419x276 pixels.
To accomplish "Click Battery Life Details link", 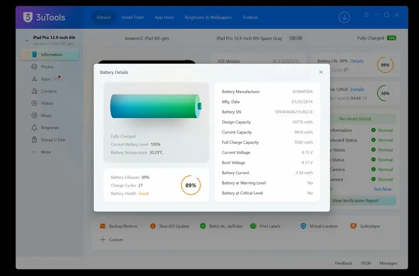I will [x=357, y=61].
